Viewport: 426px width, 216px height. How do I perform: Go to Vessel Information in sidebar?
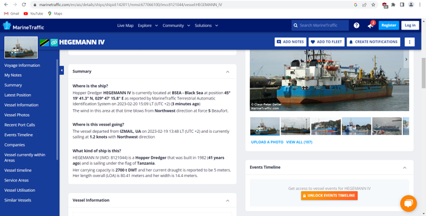(21, 105)
